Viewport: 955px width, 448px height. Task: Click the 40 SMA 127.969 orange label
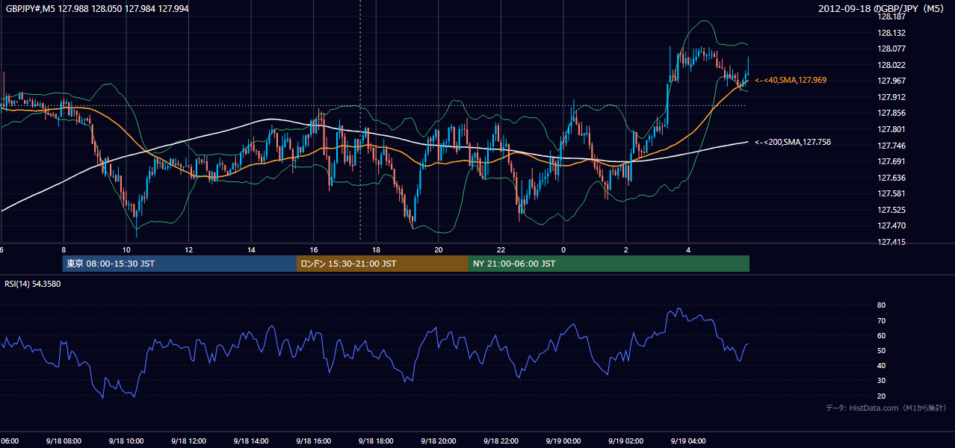pyautogui.click(x=791, y=80)
